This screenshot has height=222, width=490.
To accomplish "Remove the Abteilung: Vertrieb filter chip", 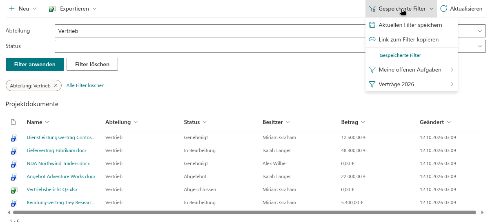I will coord(56,85).
